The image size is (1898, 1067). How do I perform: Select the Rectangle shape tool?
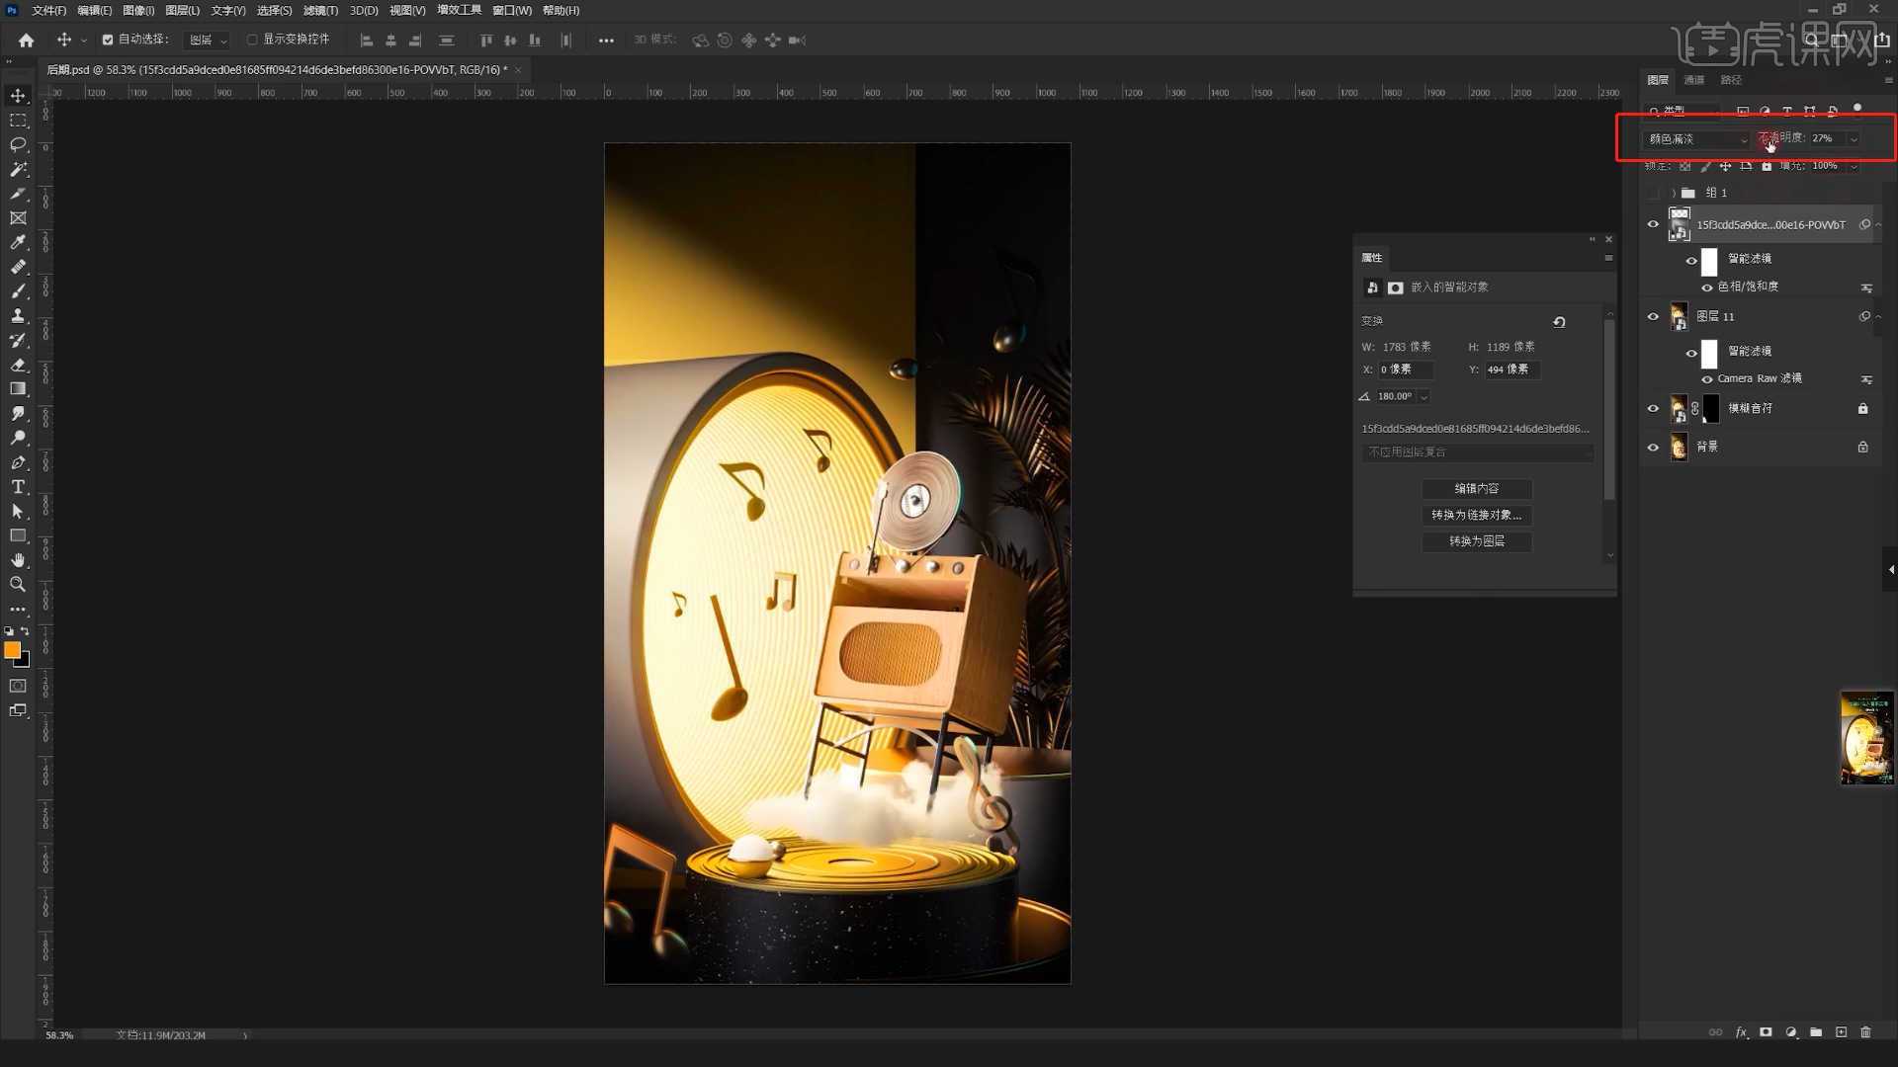coord(18,535)
